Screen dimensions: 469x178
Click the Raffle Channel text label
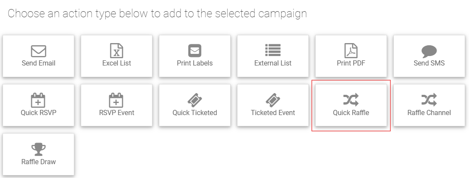pos(429,113)
